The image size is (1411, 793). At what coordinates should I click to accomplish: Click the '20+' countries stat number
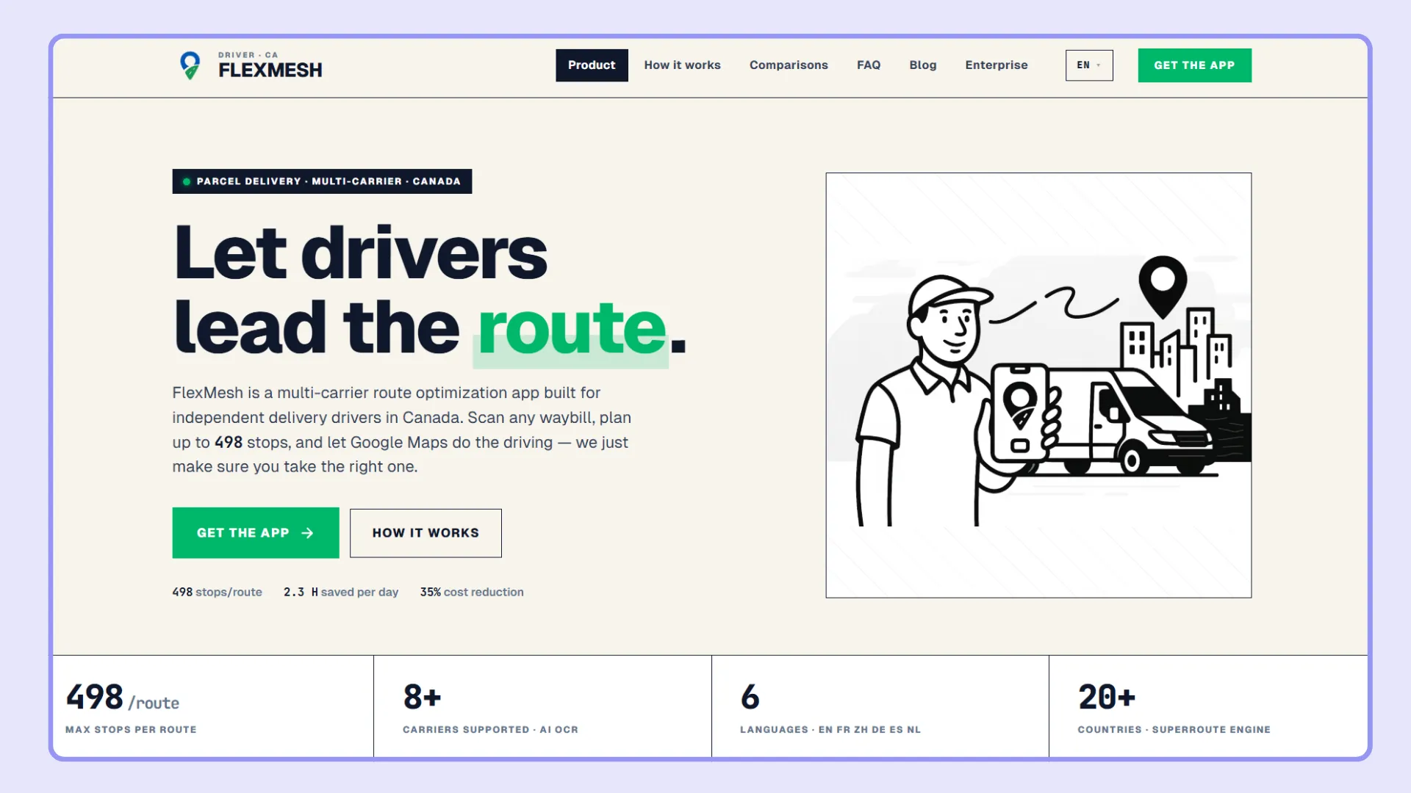coord(1107,697)
